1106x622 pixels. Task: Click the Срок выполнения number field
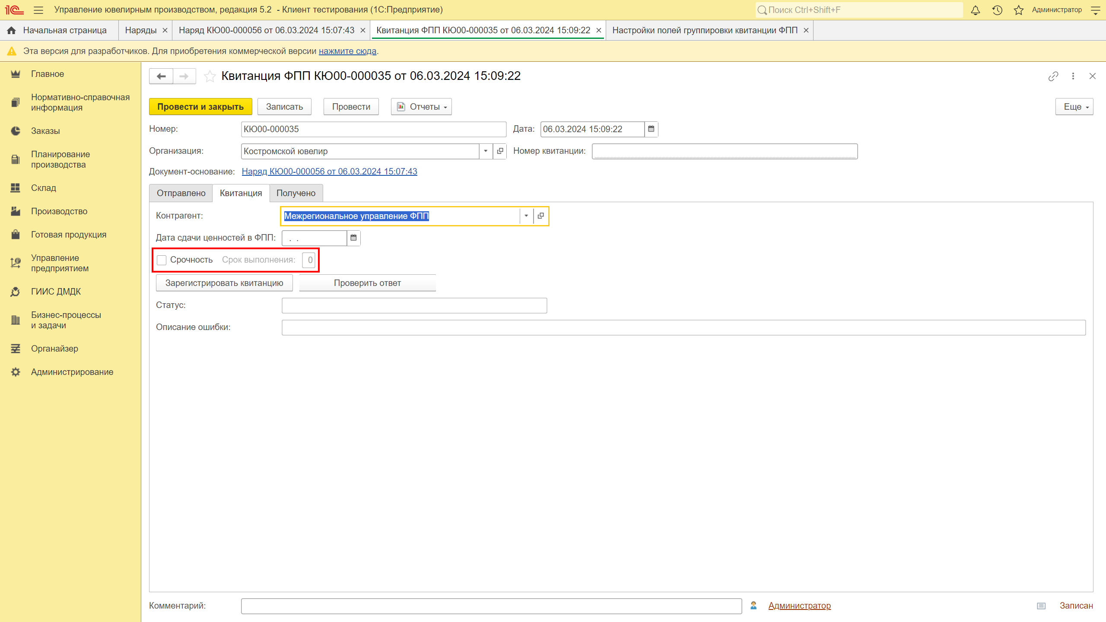tap(308, 260)
